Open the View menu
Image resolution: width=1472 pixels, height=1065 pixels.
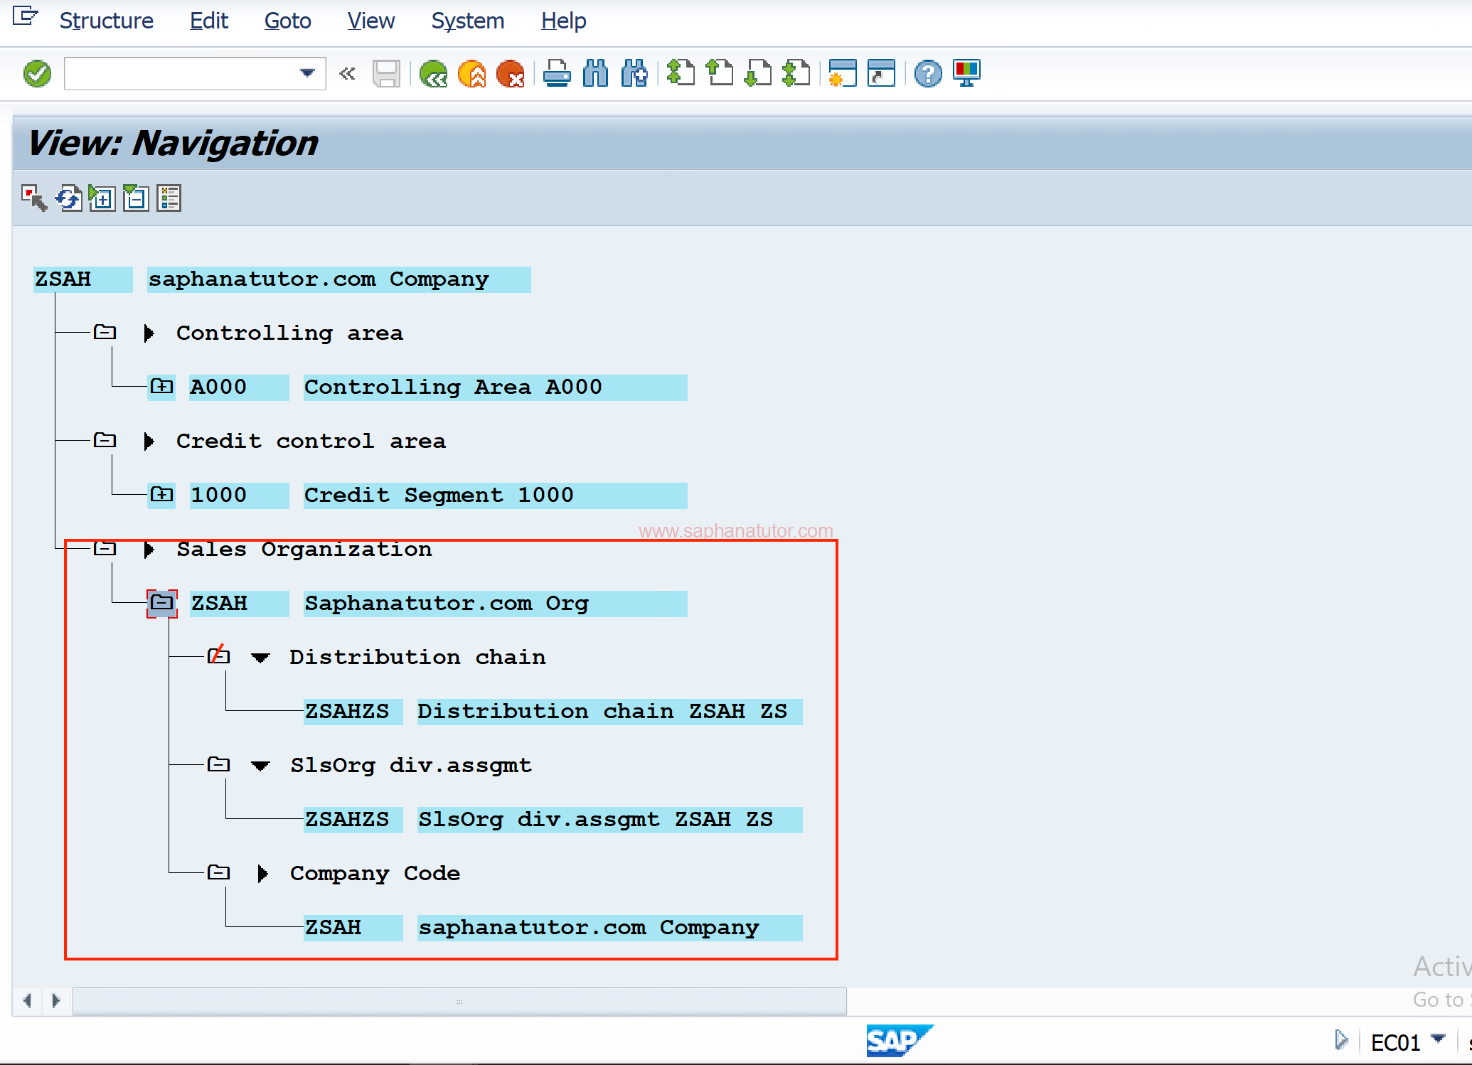(x=370, y=21)
